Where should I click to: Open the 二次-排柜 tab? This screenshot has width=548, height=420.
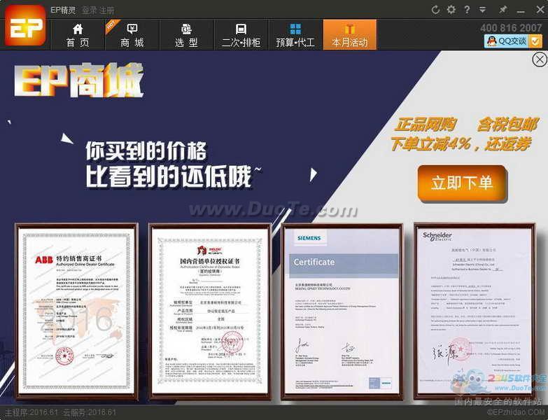pos(241,35)
